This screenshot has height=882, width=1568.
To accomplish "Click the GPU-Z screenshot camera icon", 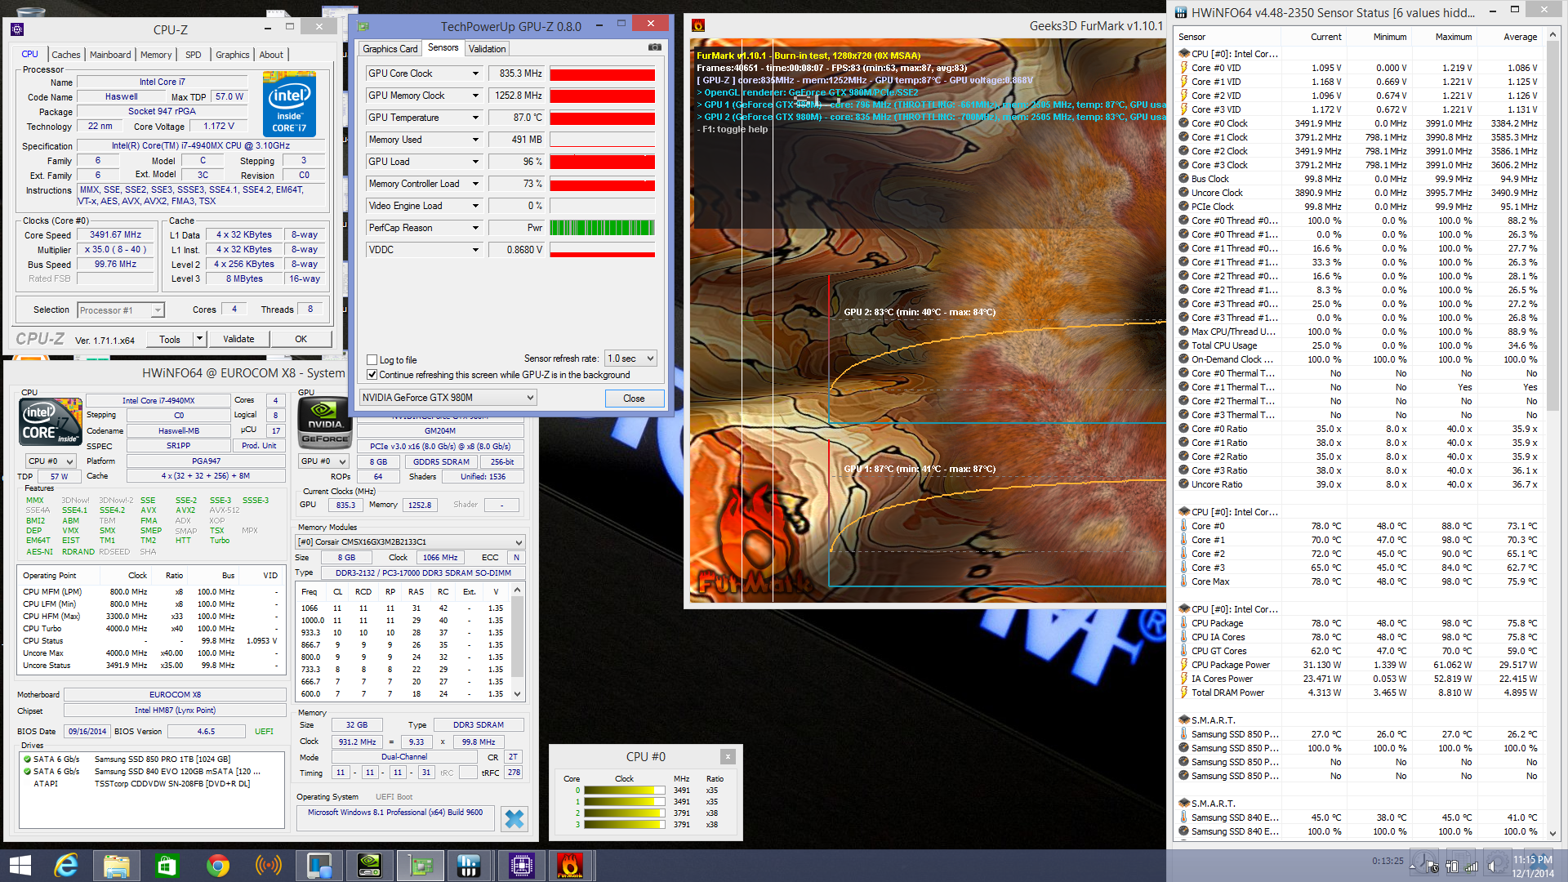I will [654, 47].
